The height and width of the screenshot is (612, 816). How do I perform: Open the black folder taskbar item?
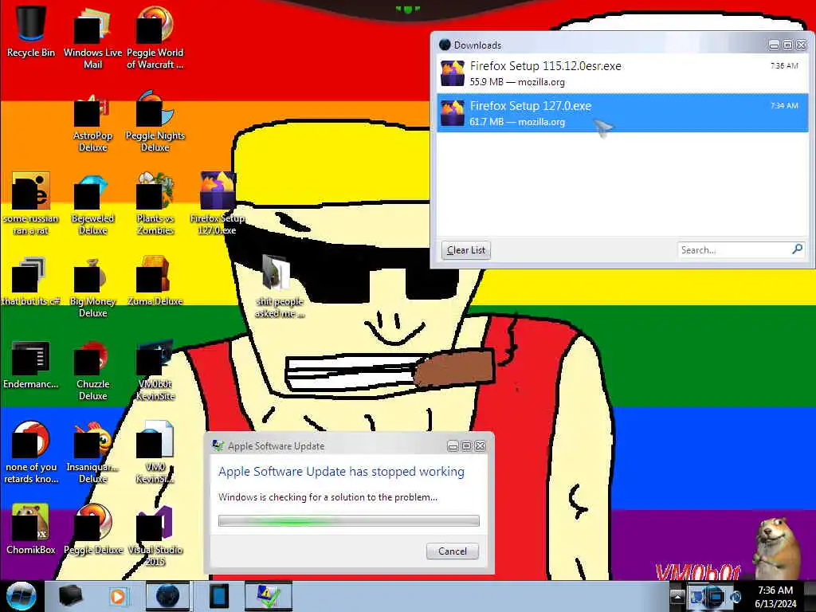[x=71, y=596]
